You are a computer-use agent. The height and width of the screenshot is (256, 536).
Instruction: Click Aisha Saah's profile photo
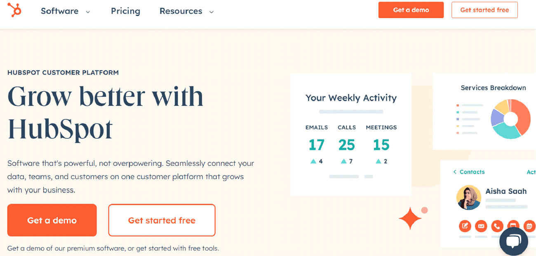(x=469, y=198)
